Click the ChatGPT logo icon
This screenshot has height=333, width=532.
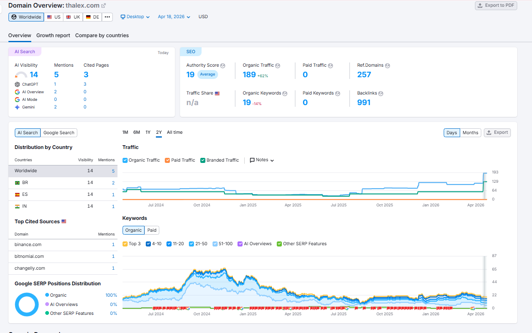click(17, 84)
